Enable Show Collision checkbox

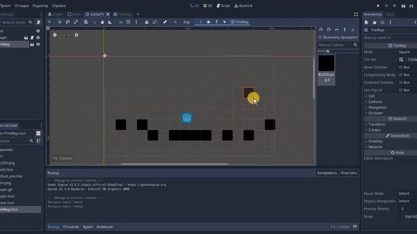pyautogui.click(x=401, y=68)
